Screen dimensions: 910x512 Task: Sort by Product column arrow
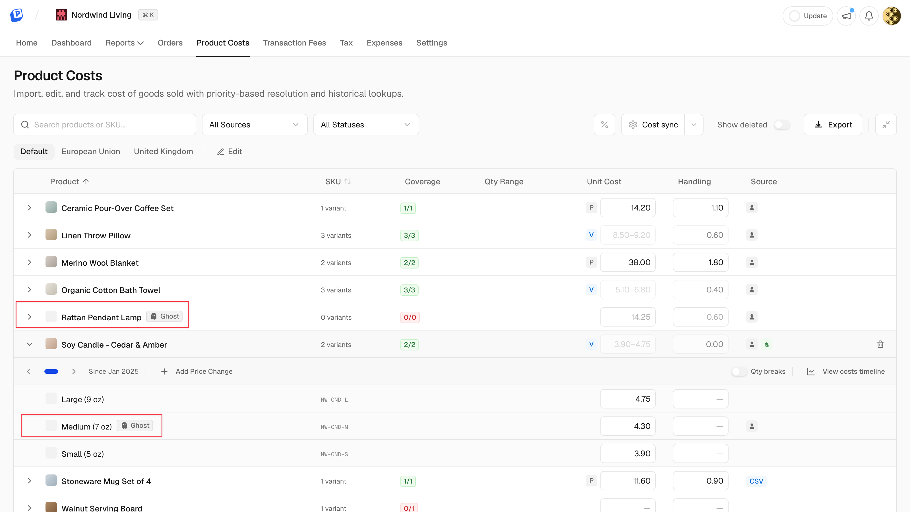coord(86,182)
